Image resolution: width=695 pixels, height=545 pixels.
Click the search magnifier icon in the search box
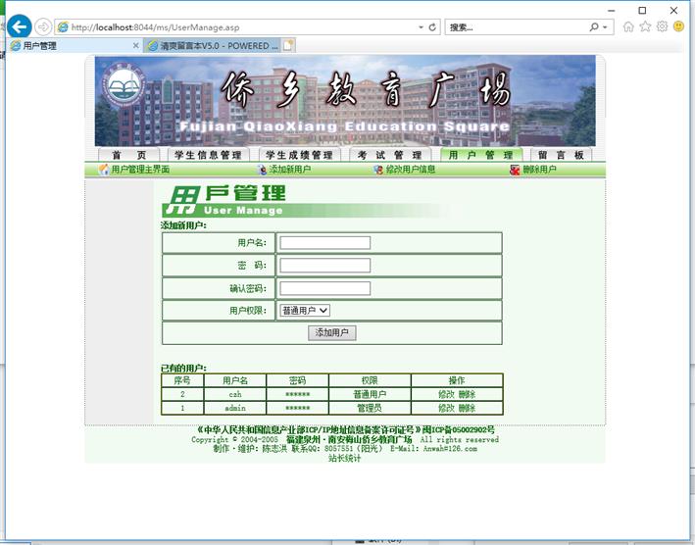click(594, 27)
